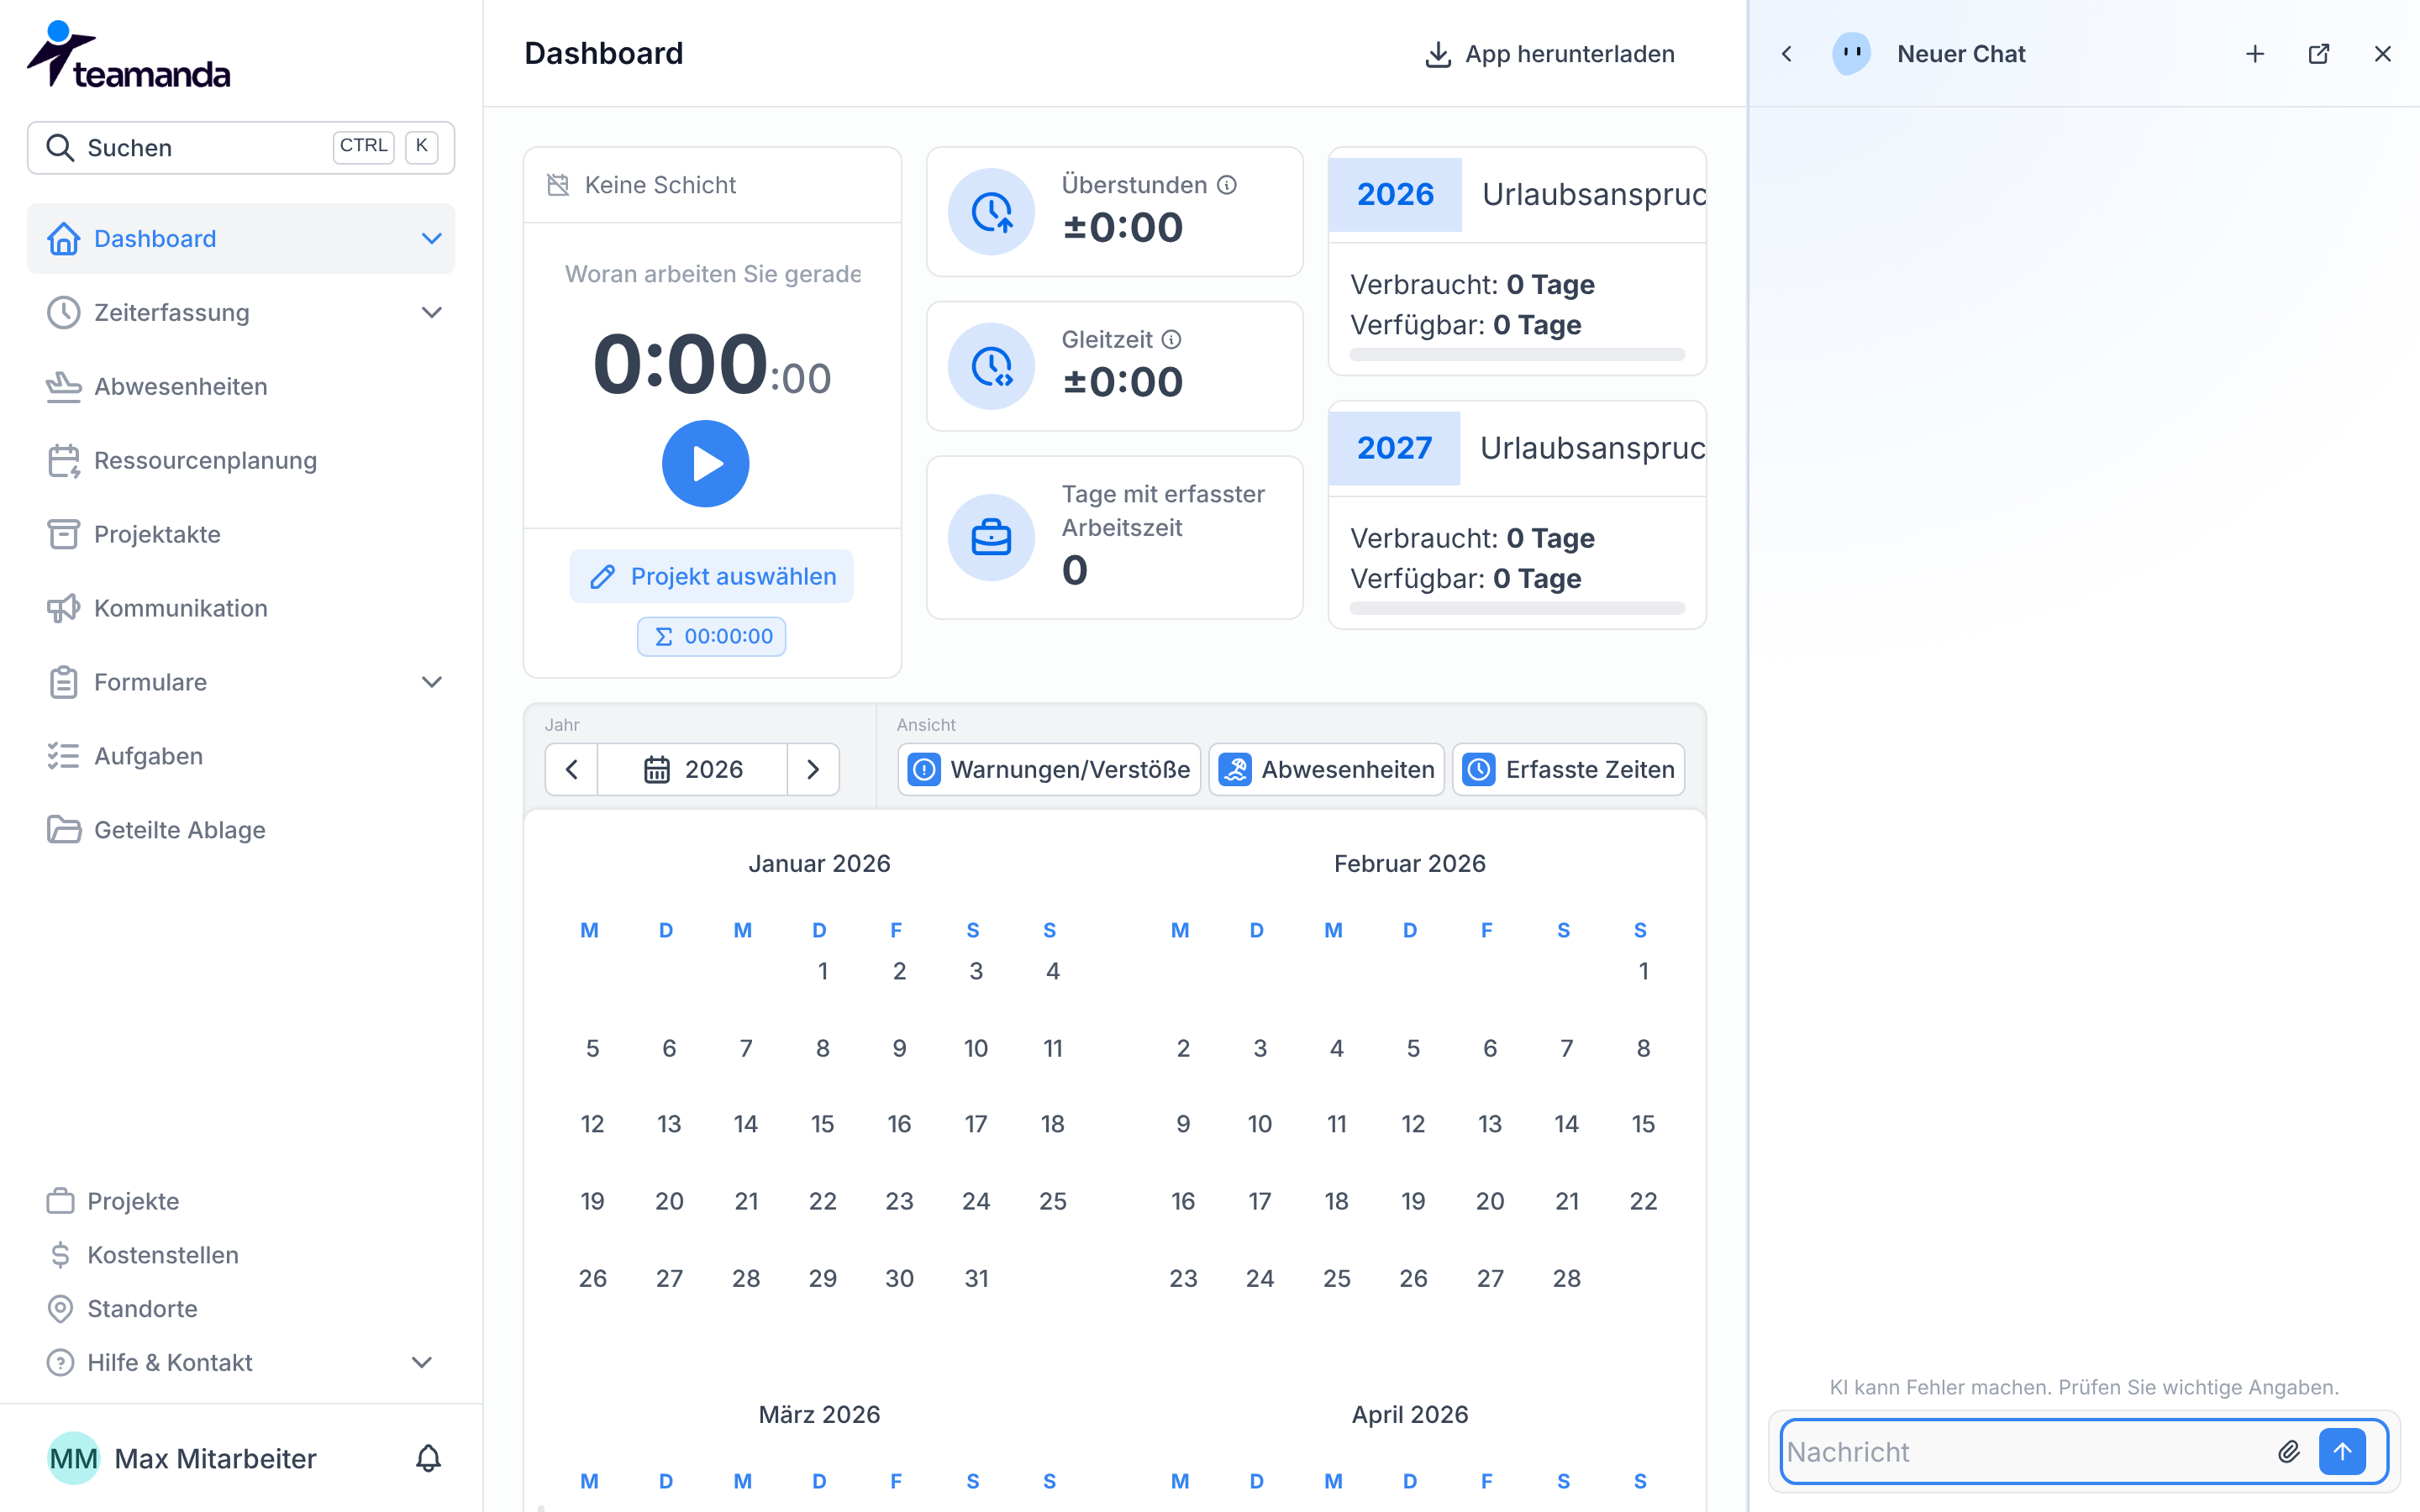The width and height of the screenshot is (2420, 1512).
Task: Open Kommunikation in sidebar
Action: (240, 608)
